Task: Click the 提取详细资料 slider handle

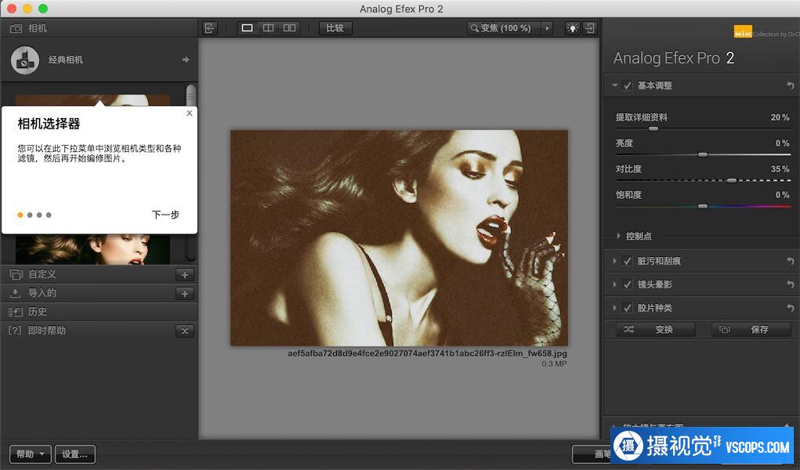Action: [x=653, y=129]
